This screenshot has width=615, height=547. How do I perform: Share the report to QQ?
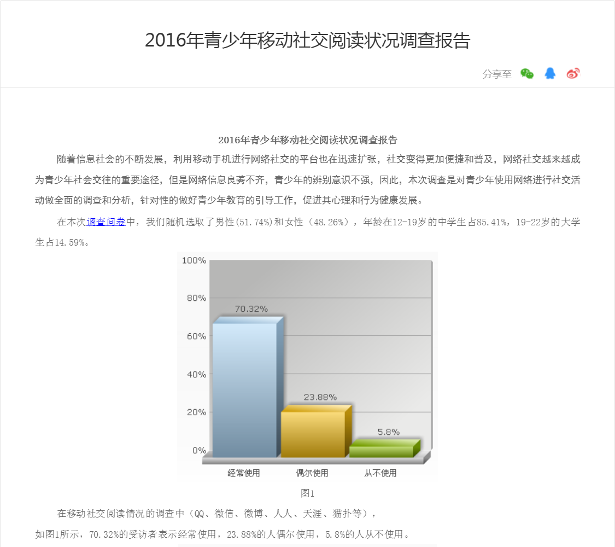coord(550,73)
